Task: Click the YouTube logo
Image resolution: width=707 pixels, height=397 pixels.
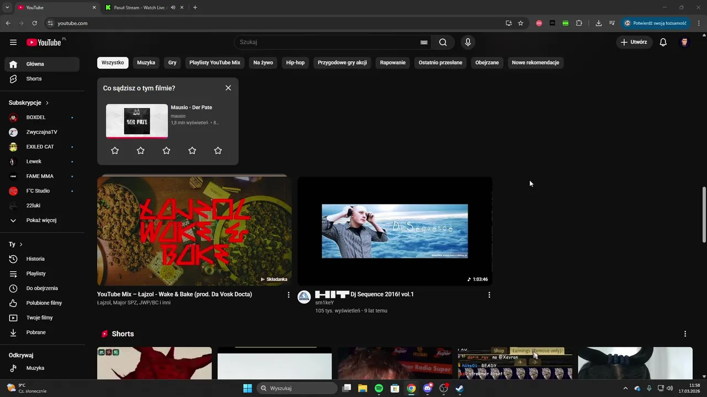Action: pyautogui.click(x=44, y=42)
